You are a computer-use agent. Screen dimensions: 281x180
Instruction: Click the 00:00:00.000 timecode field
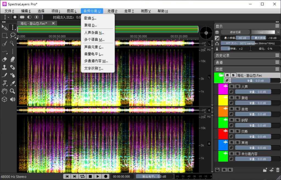pos(122,176)
